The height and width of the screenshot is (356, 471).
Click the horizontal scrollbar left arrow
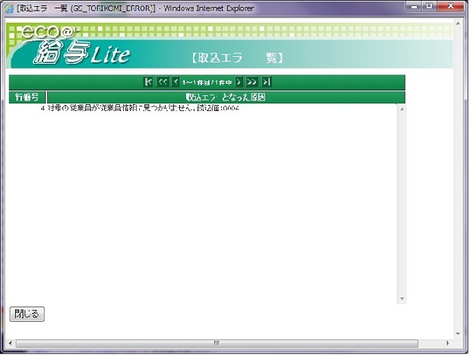pyautogui.click(x=11, y=343)
